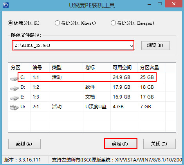Click the supported systems status bar text
This screenshot has width=184, height=165.
click(117, 160)
